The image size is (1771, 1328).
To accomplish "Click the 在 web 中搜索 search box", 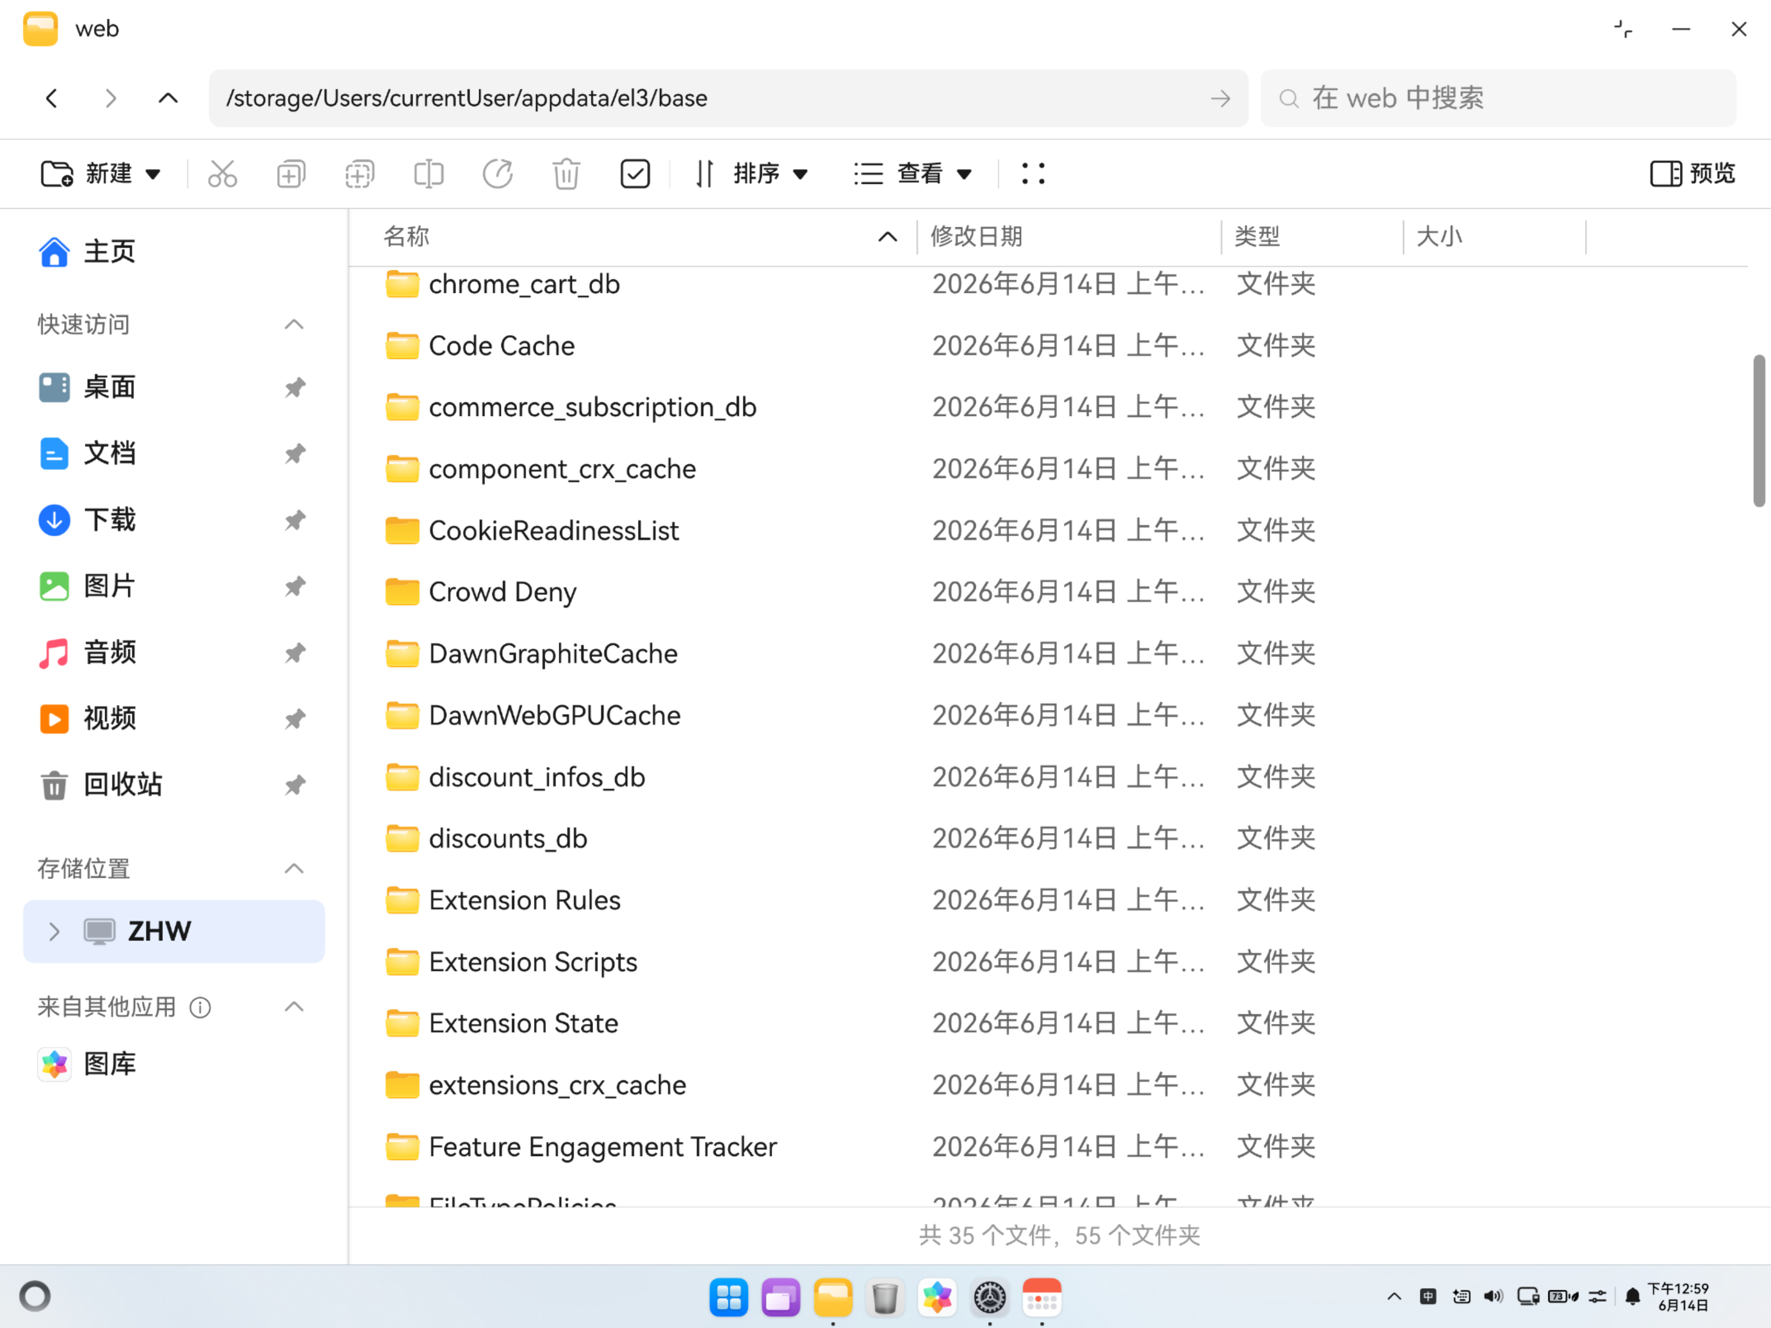I will (x=1498, y=98).
